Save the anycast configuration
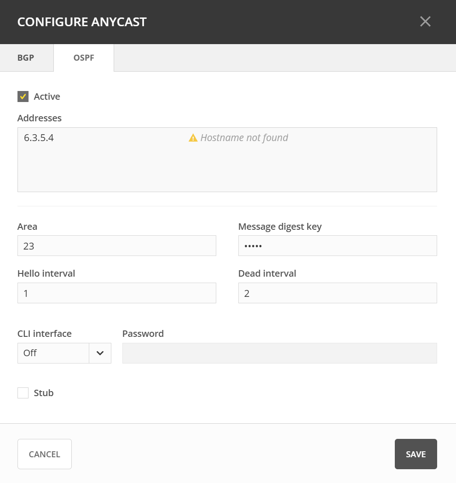Viewport: 456px width, 483px height. 416,454
